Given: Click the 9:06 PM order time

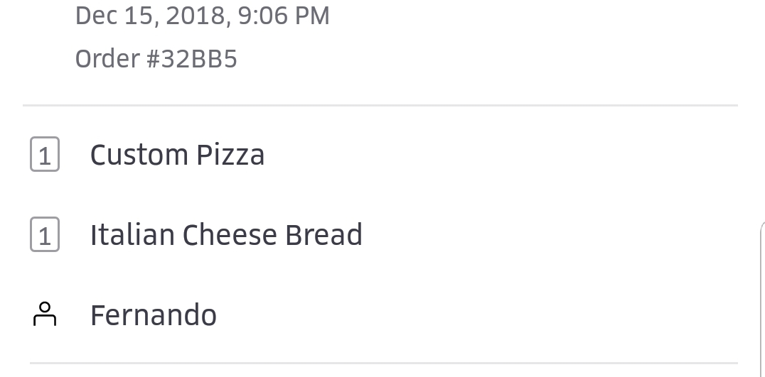Looking at the screenshot, I should (284, 16).
